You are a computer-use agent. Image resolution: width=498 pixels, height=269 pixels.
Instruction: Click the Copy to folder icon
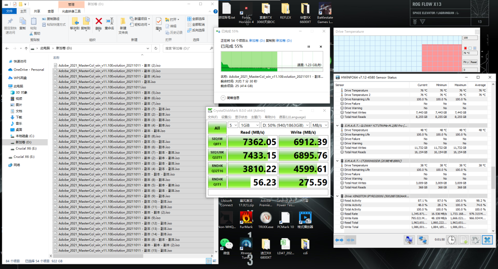coord(86,21)
